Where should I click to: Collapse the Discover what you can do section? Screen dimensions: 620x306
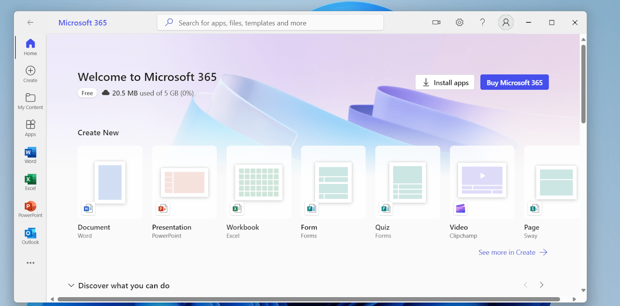tap(71, 286)
